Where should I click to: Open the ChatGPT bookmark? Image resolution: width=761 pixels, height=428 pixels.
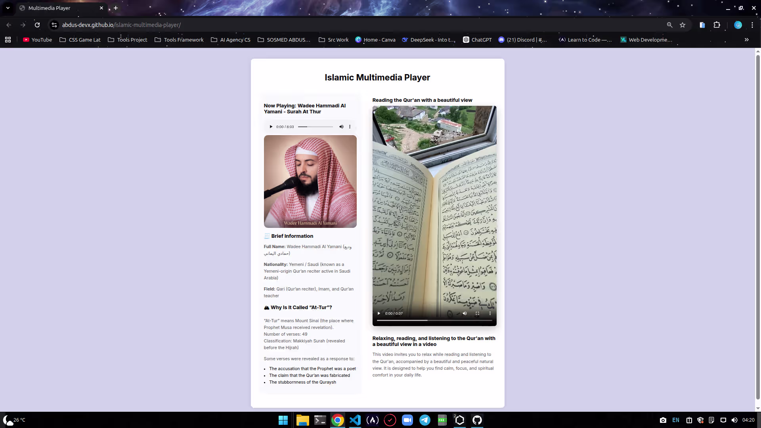coord(477,40)
